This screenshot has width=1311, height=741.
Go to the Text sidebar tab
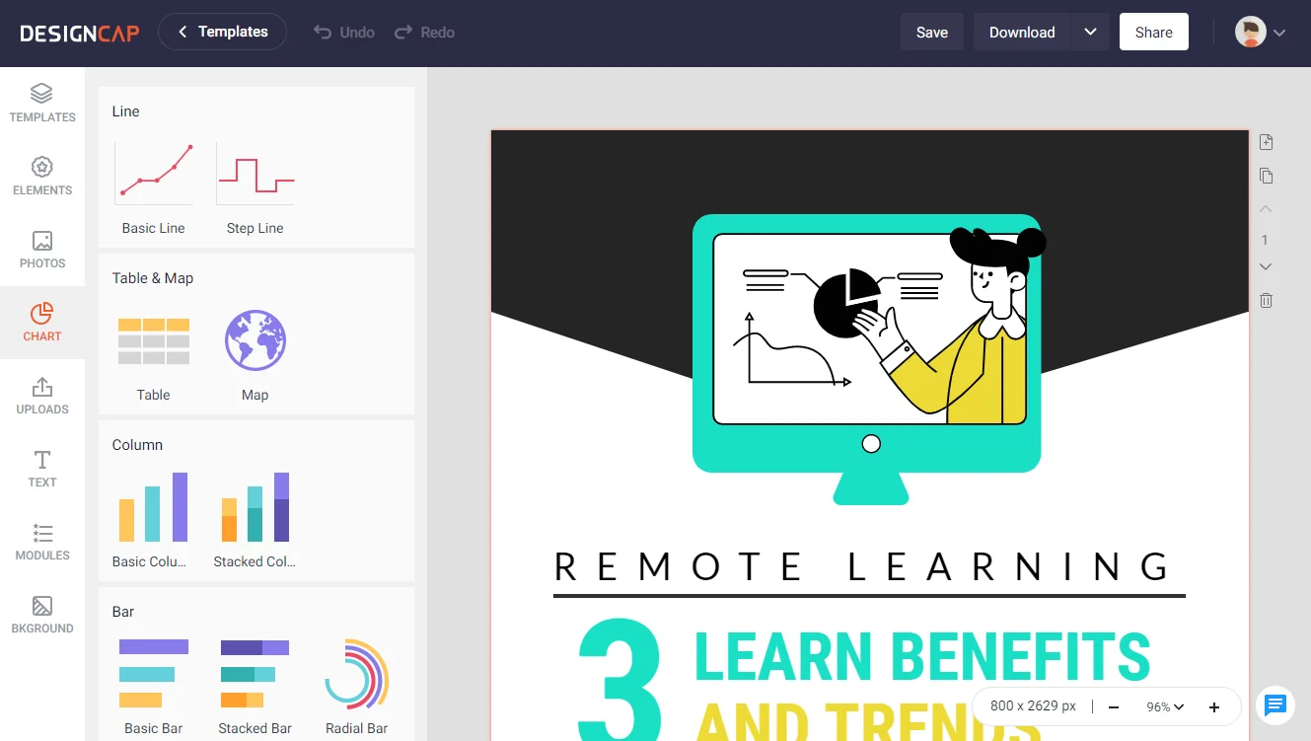point(42,468)
